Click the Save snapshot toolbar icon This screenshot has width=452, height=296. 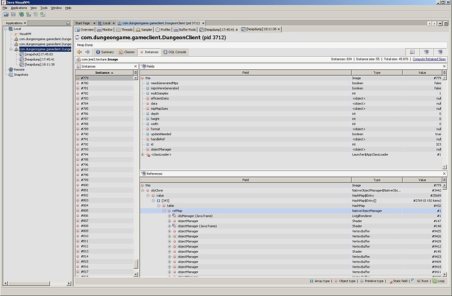[x=13, y=14]
